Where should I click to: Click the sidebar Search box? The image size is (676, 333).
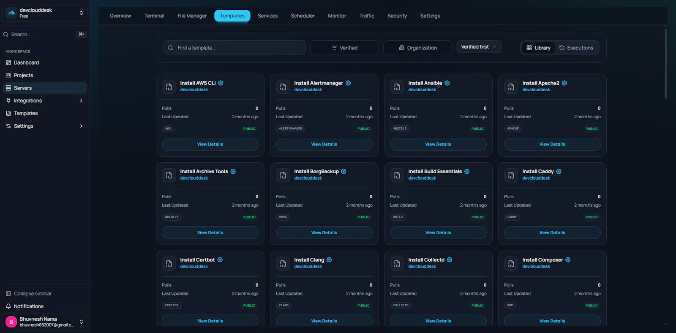pyautogui.click(x=45, y=34)
